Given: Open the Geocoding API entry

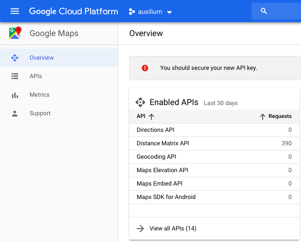Looking at the screenshot, I should [x=157, y=157].
